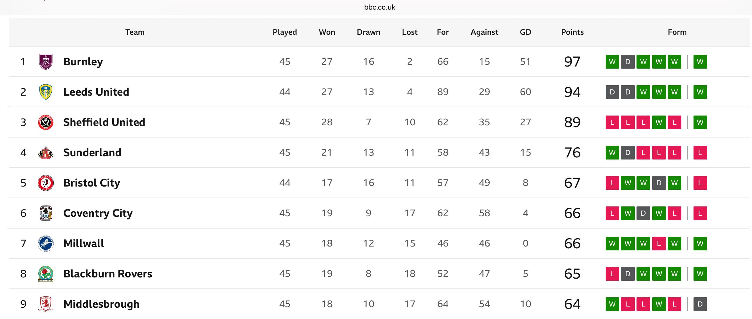Click Sunderland's latest L form badge
The image size is (752, 319).
pos(700,153)
